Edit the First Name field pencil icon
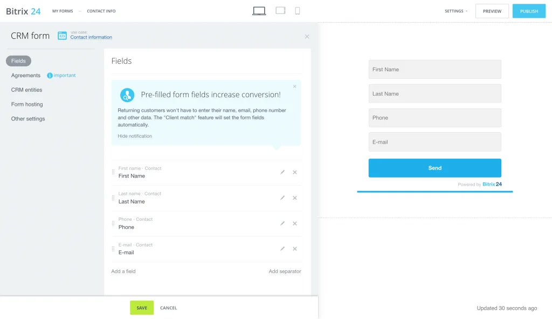This screenshot has width=552, height=319. (282, 172)
